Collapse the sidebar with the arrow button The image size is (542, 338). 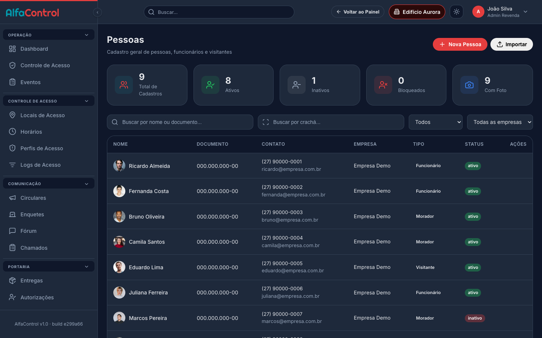(x=97, y=12)
